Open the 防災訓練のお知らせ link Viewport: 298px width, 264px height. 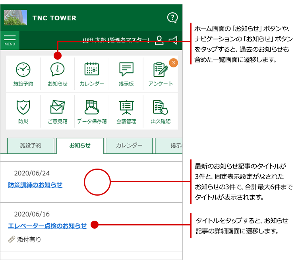[x=35, y=185]
